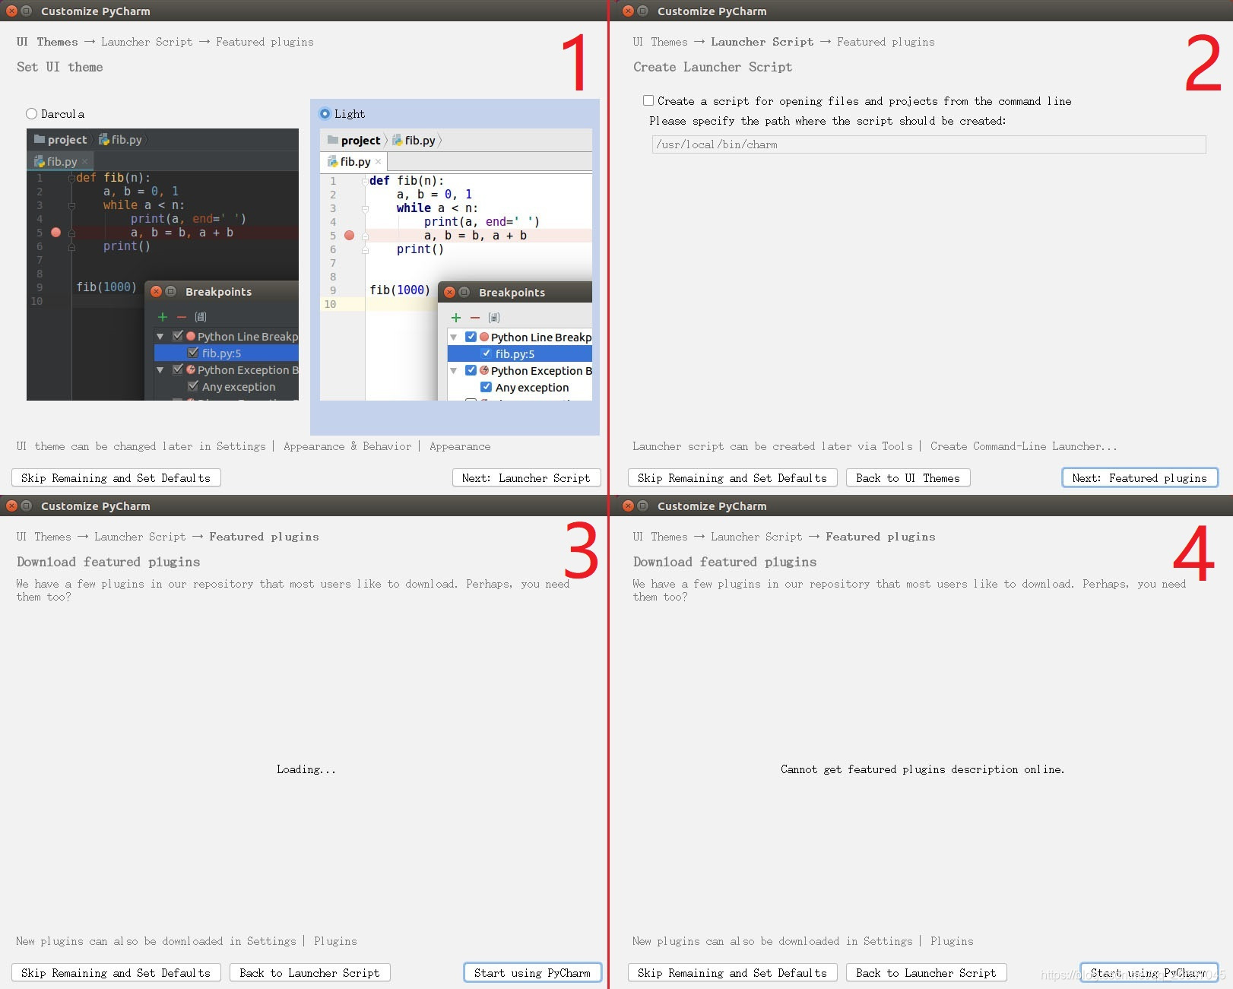Click the Start using PyCharm button

[531, 972]
